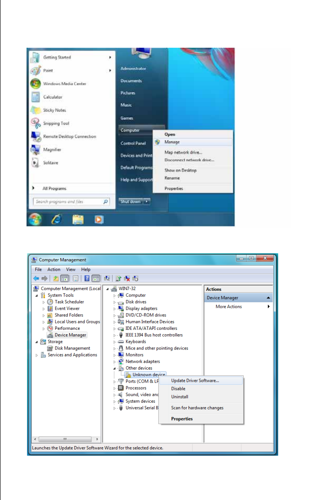Image resolution: width=309 pixels, height=500 pixels.
Task: Click the Event Viewer icon
Action: 51,308
